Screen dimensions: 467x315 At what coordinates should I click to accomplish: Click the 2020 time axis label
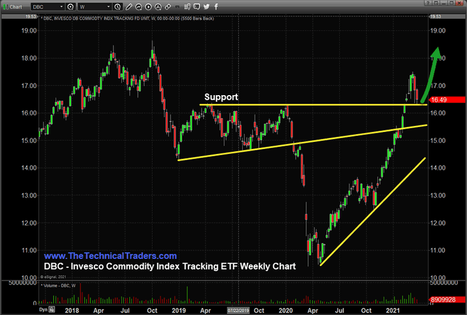pos(285,310)
